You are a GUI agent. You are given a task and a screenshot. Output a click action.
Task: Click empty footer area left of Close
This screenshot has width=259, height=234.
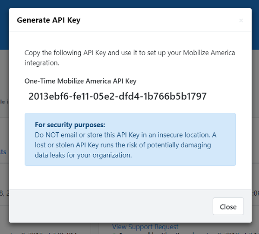click(x=108, y=206)
